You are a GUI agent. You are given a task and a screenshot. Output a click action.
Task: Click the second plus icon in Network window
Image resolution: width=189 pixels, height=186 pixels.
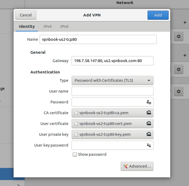point(185,55)
